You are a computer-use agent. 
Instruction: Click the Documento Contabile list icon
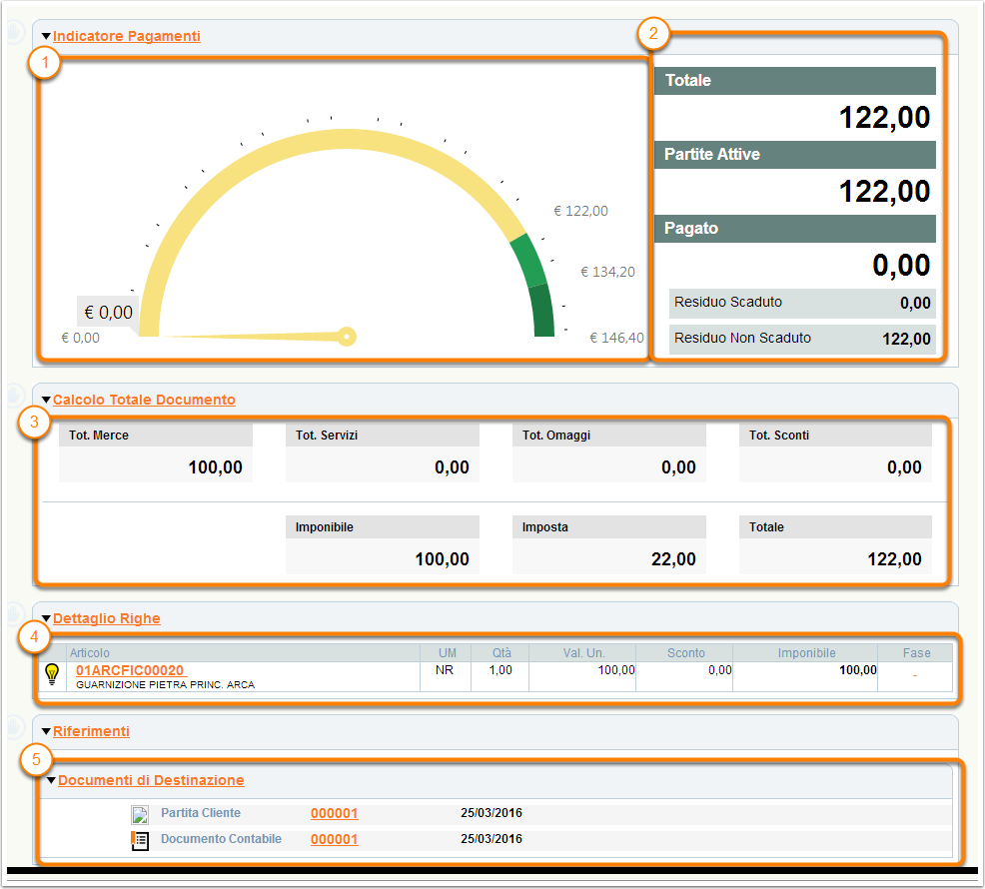[x=140, y=840]
